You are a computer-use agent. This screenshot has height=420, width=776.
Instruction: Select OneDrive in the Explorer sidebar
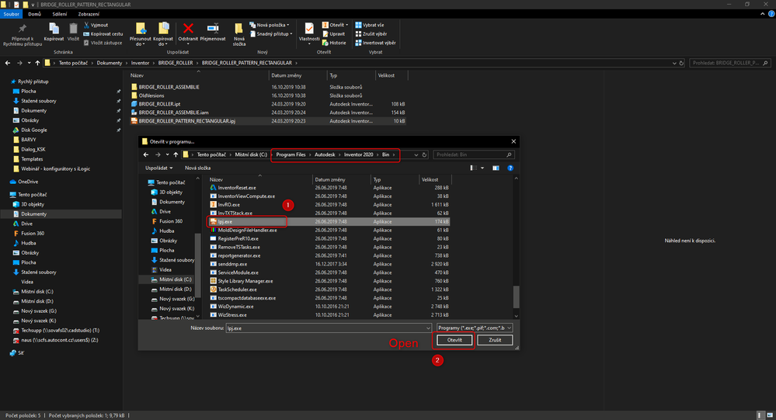pos(28,182)
